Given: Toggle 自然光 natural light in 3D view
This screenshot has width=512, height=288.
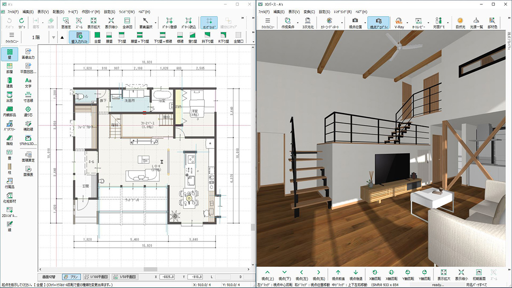Looking at the screenshot, I should [460, 23].
